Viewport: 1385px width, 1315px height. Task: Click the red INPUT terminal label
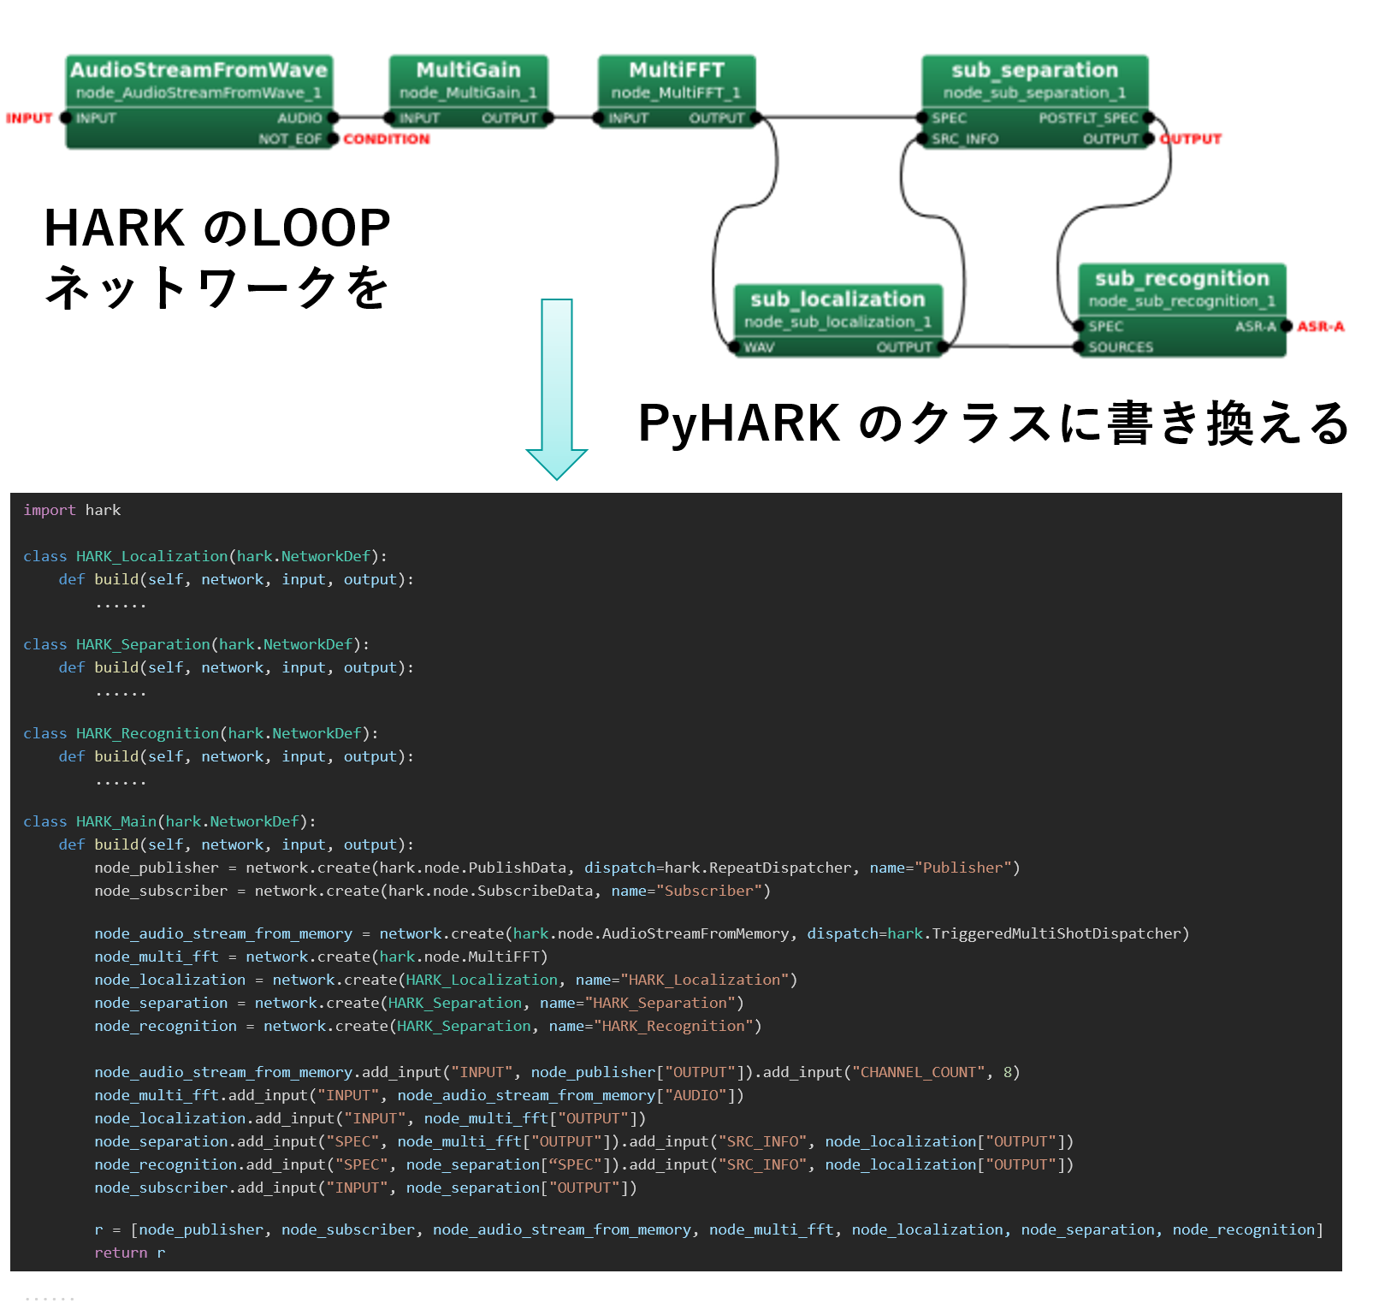click(x=29, y=118)
